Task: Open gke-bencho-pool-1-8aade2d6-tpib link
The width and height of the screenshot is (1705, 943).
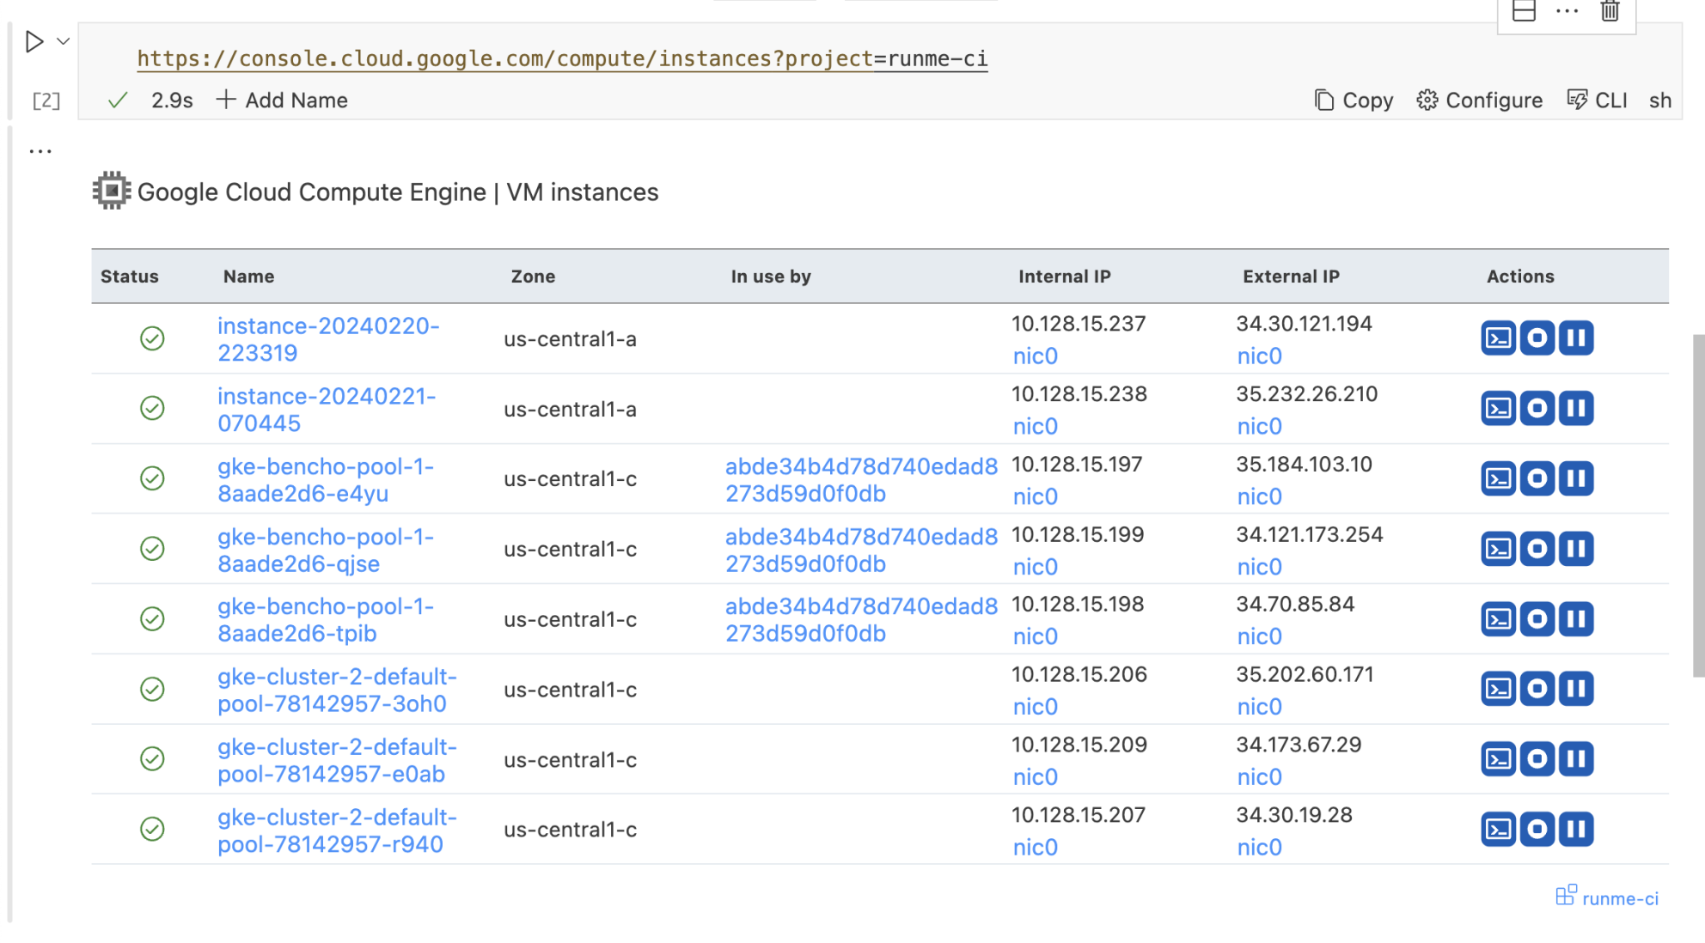Action: click(326, 620)
